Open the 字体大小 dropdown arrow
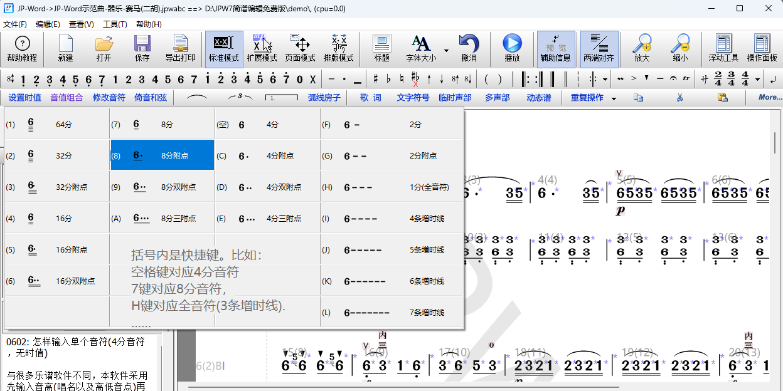Viewport: 783px width, 391px height. [445, 49]
